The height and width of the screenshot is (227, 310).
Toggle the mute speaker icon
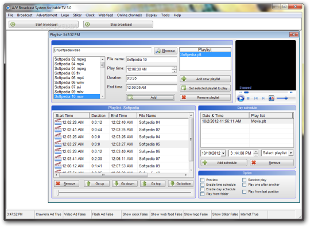pos(271,98)
